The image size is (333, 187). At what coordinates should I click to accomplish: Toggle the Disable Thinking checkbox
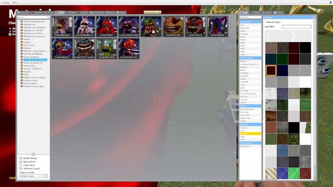[21, 158]
